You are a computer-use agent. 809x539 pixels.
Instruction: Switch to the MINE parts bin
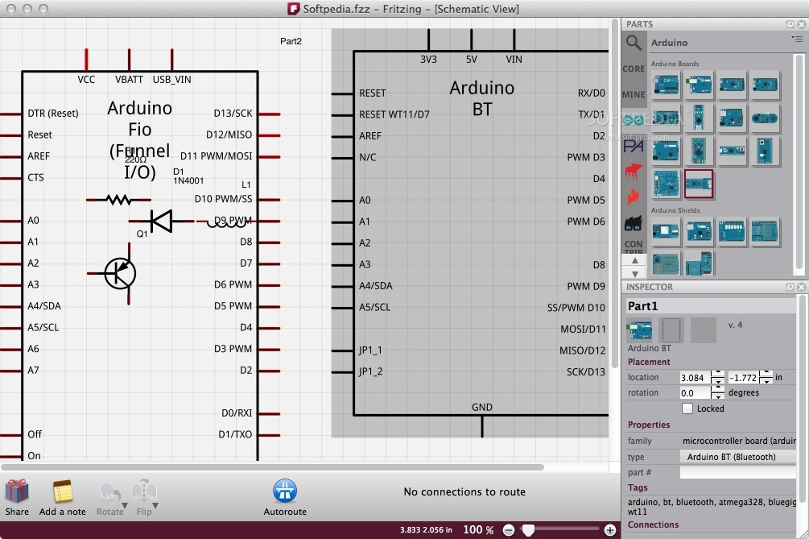point(634,94)
